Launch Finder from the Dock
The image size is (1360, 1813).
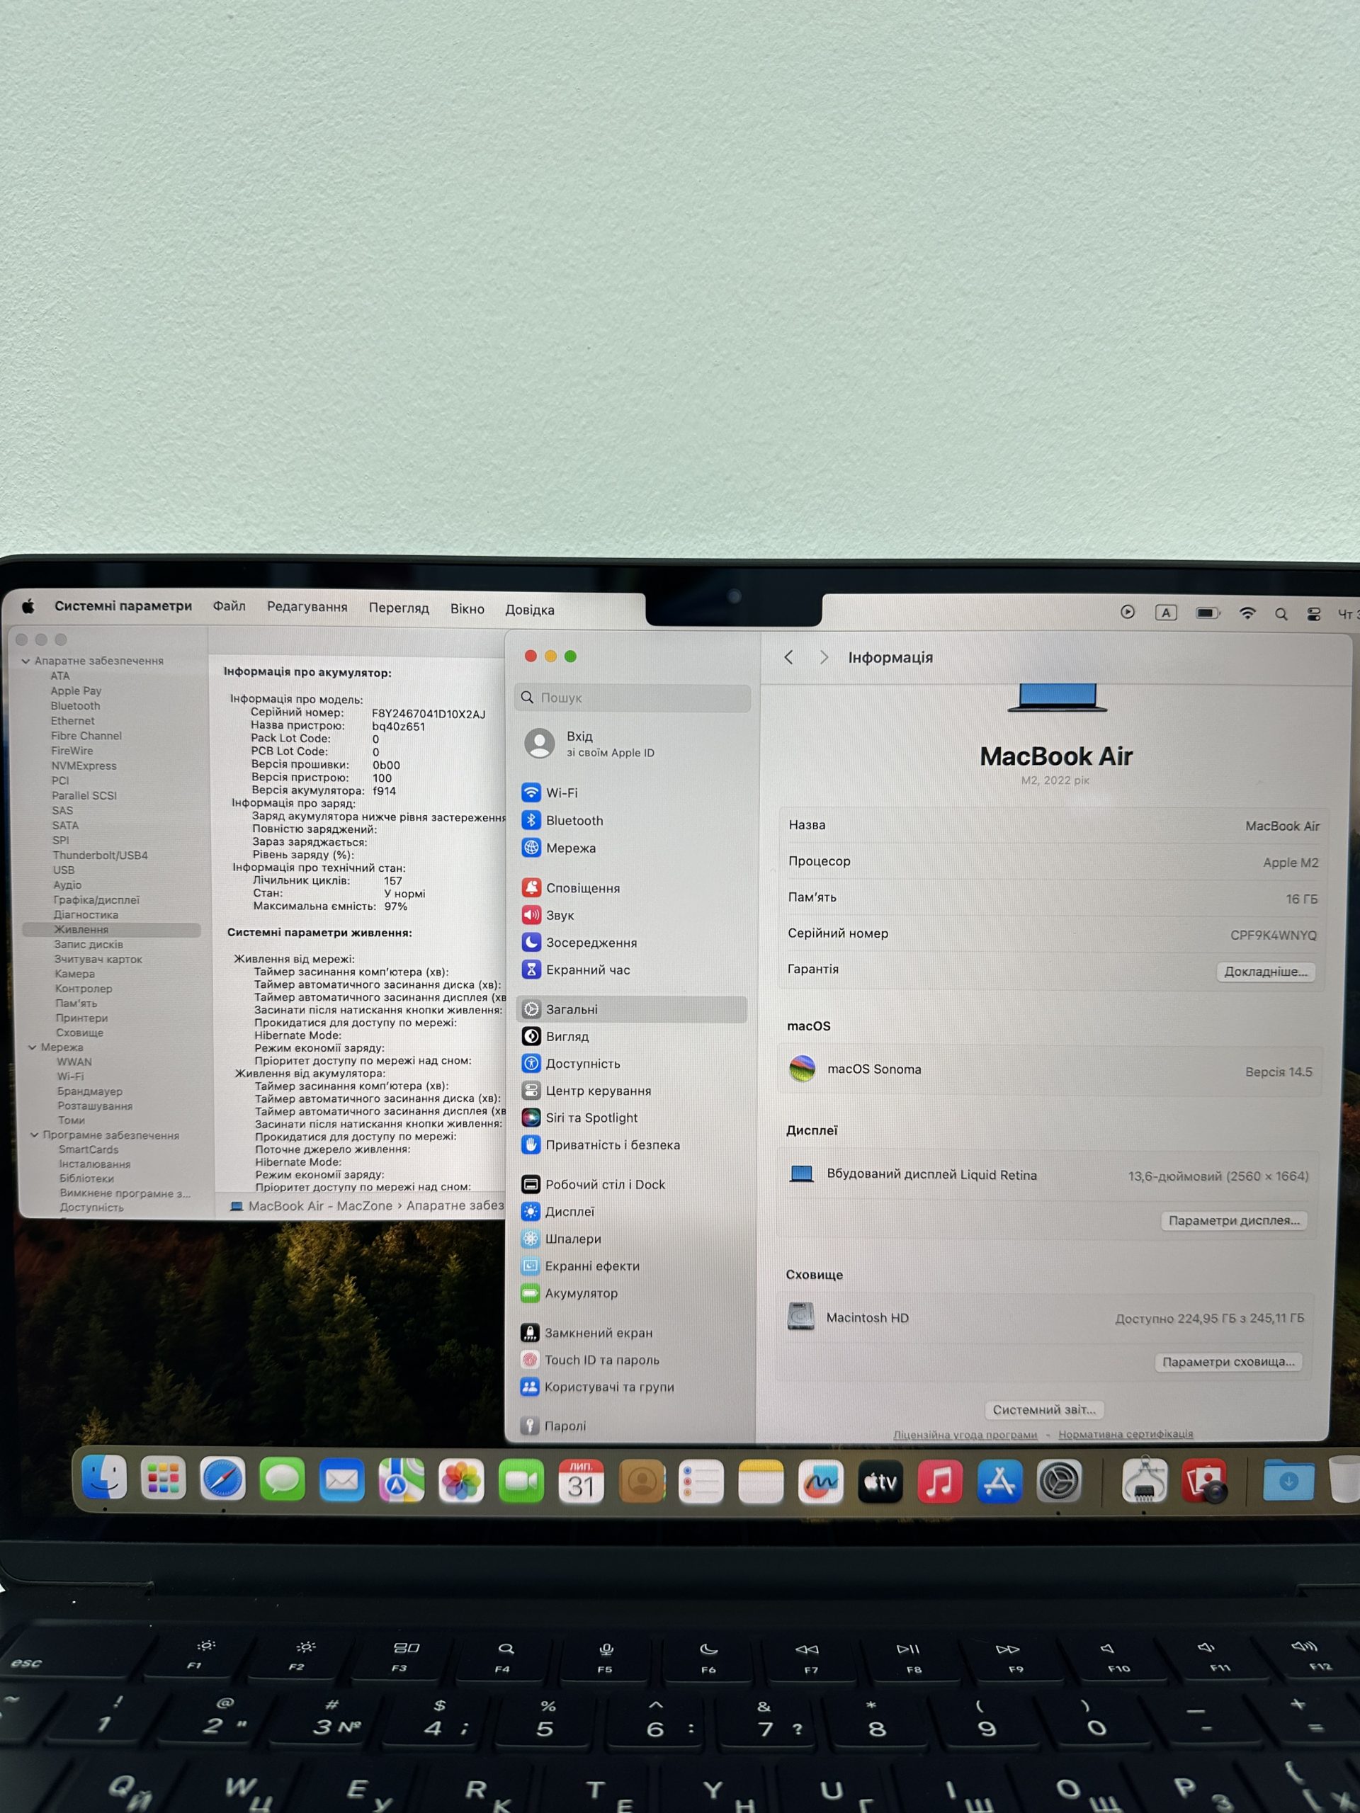pos(104,1478)
